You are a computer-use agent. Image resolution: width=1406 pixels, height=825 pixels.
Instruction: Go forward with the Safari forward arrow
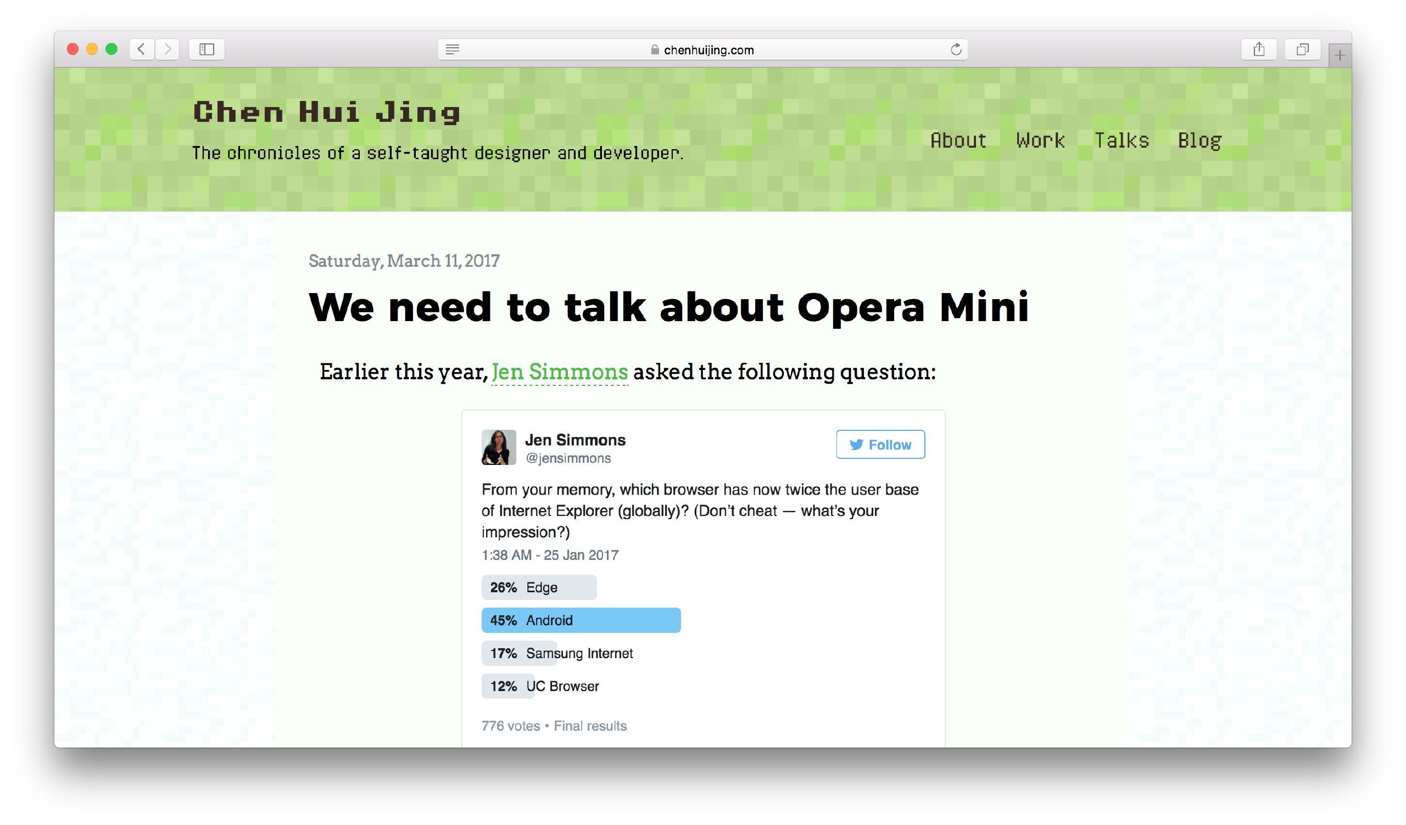pos(168,49)
